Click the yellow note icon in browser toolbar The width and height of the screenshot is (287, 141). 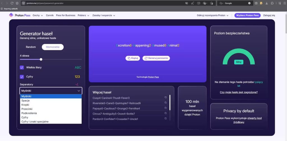(x=261, y=3)
